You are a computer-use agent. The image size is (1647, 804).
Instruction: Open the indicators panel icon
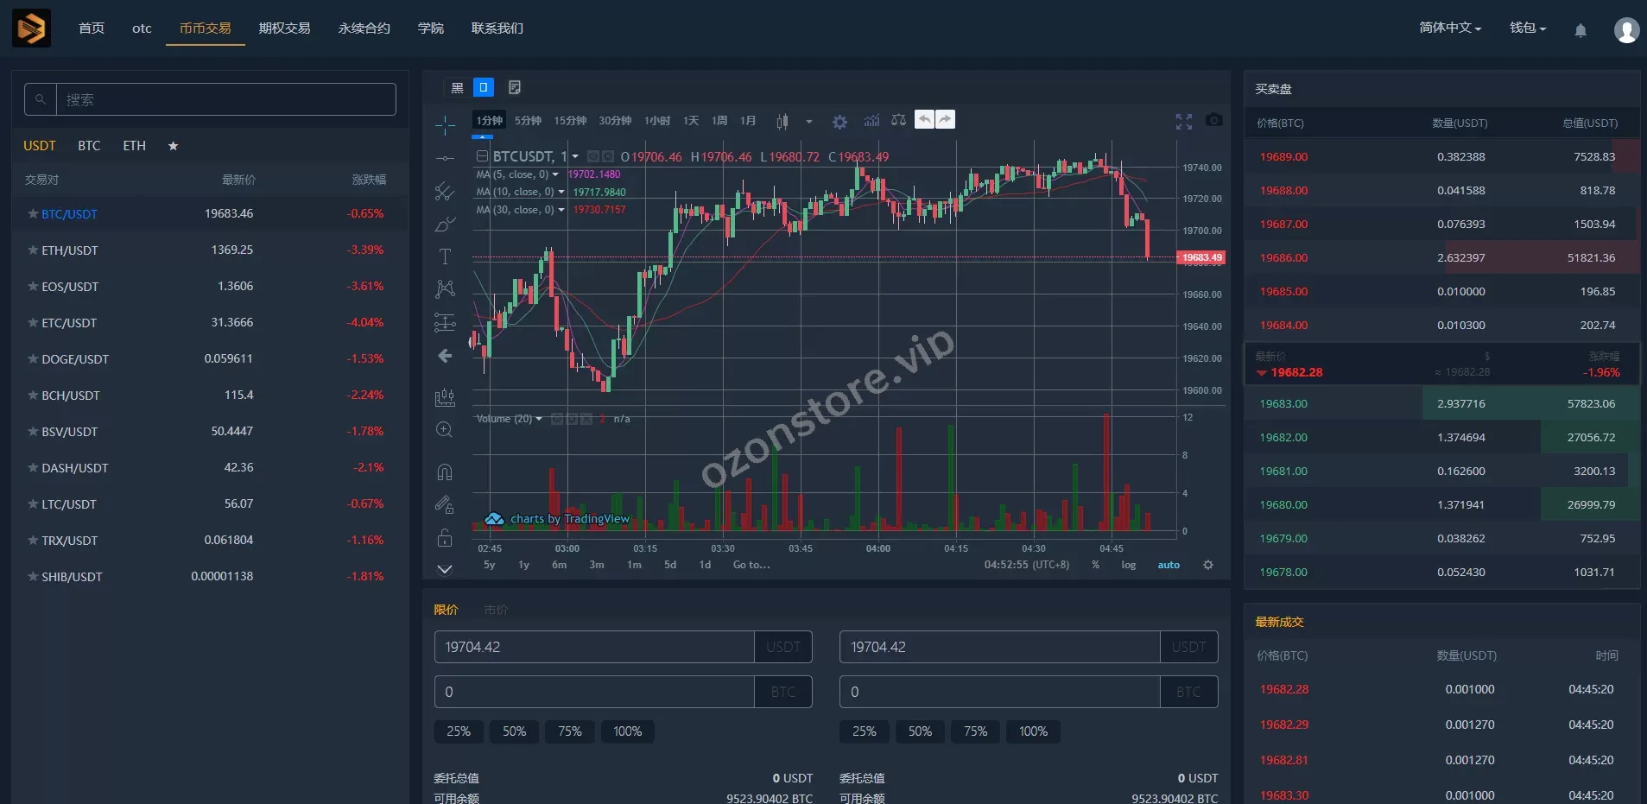click(871, 121)
